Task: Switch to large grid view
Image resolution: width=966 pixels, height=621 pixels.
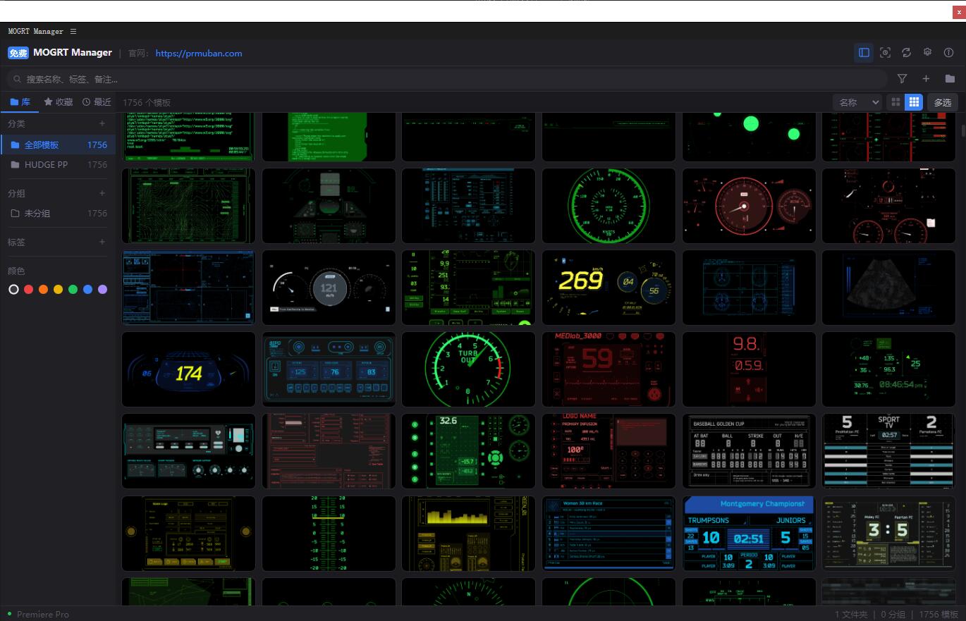Action: click(x=895, y=102)
